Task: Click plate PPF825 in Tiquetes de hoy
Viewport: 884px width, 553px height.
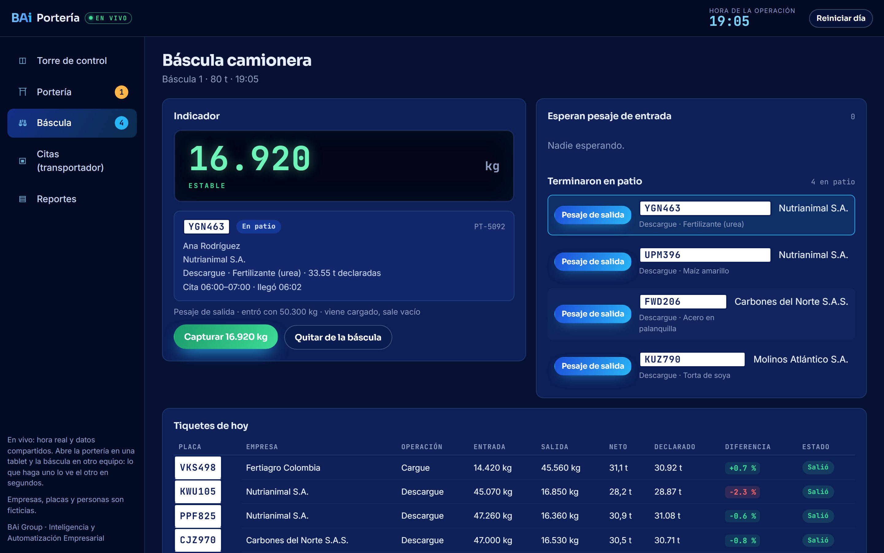Action: [x=198, y=516]
